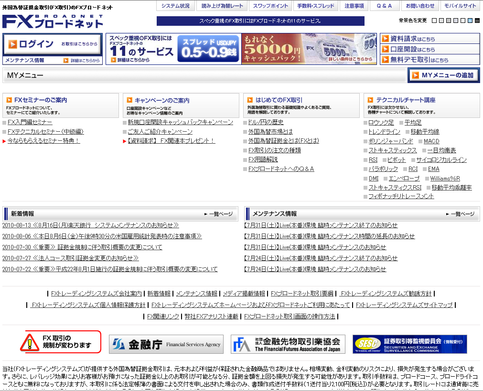Click the FX Broadnet logo
This screenshot has width=483, height=391.
pos(53,22)
